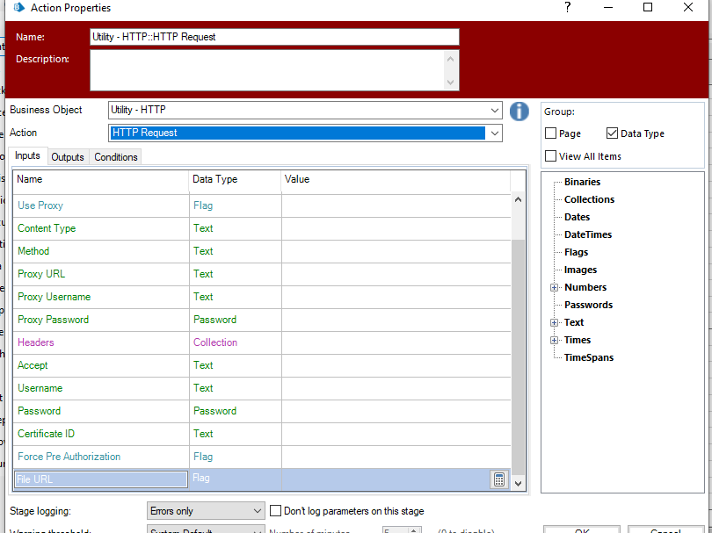Enable Don't log parameters on this stage
The image size is (712, 533).
(276, 511)
